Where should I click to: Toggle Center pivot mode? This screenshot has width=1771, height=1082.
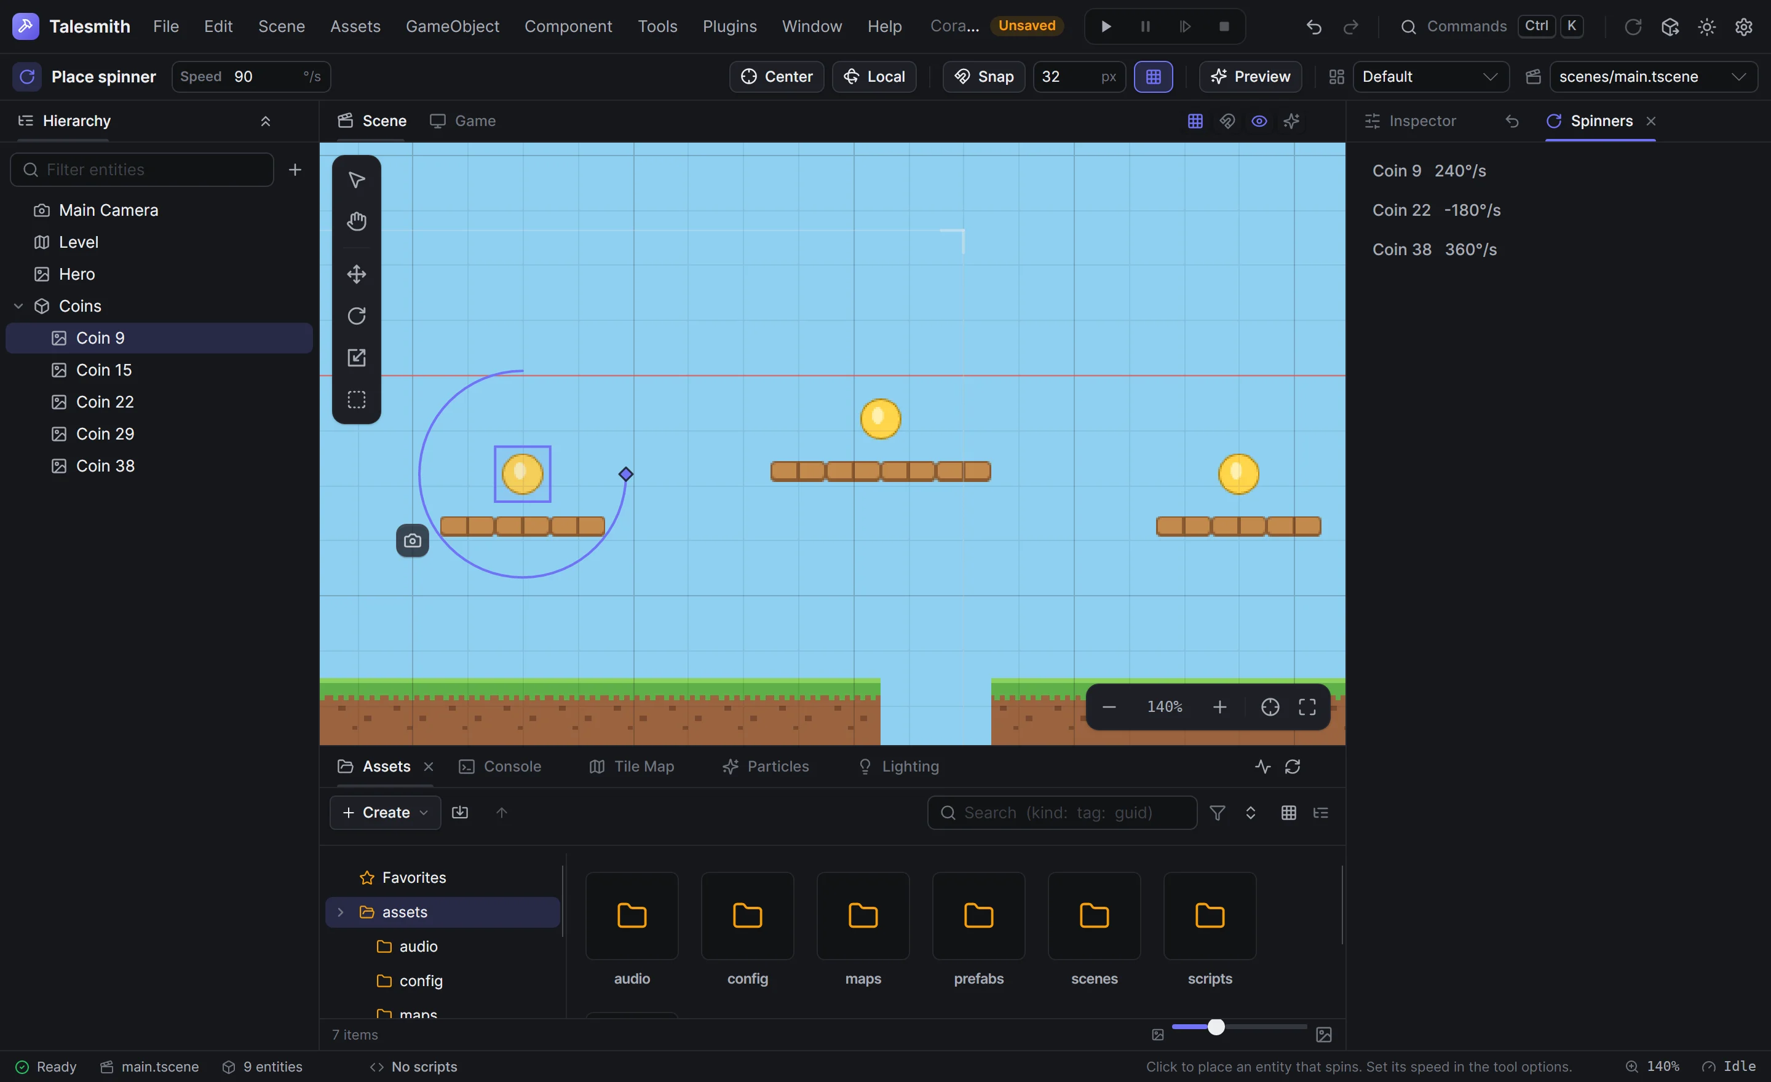(x=776, y=76)
